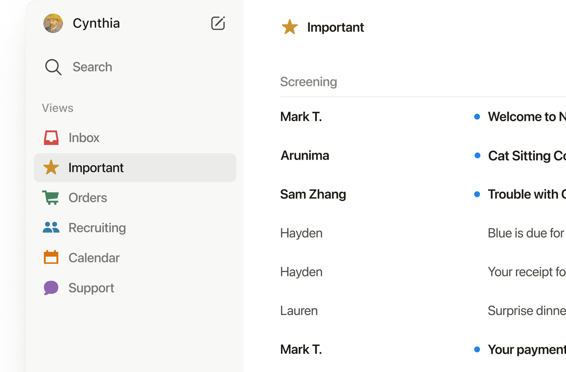Click the gold star in page header

point(290,27)
